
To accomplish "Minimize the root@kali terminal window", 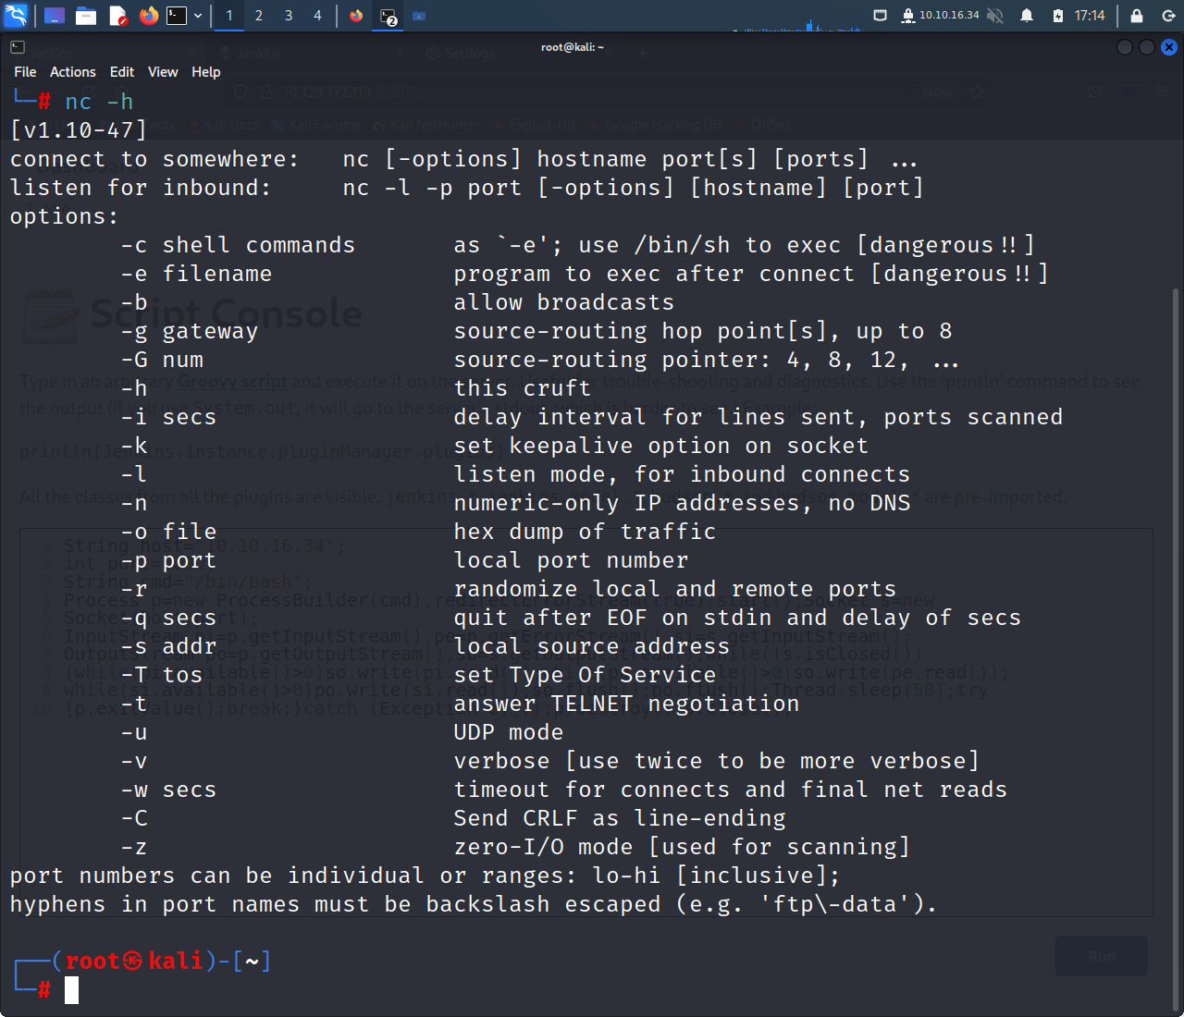I will (1125, 47).
